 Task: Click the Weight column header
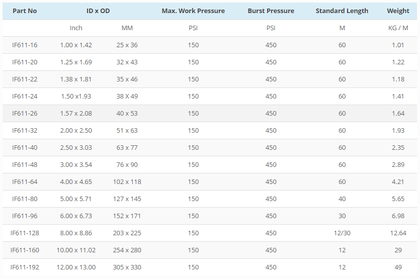(x=398, y=11)
